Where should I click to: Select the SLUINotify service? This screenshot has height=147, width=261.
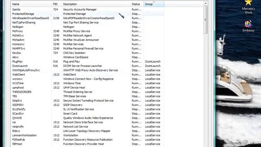19,109
